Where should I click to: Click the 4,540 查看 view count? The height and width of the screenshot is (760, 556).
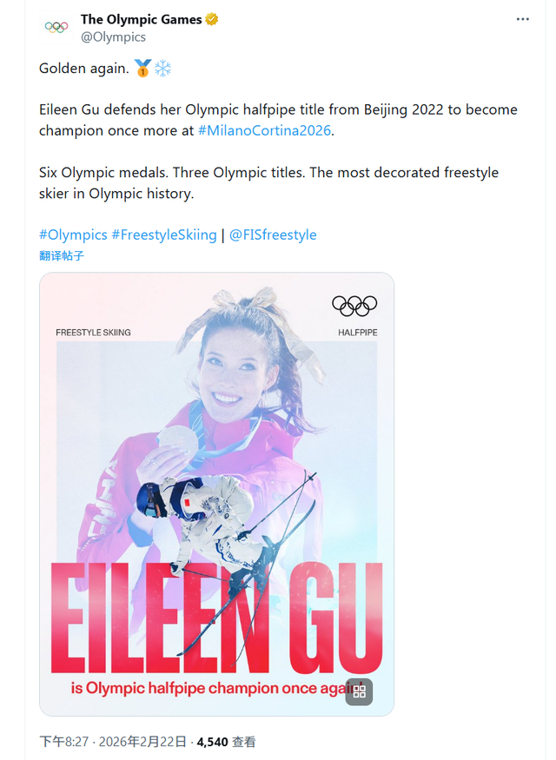click(x=226, y=742)
